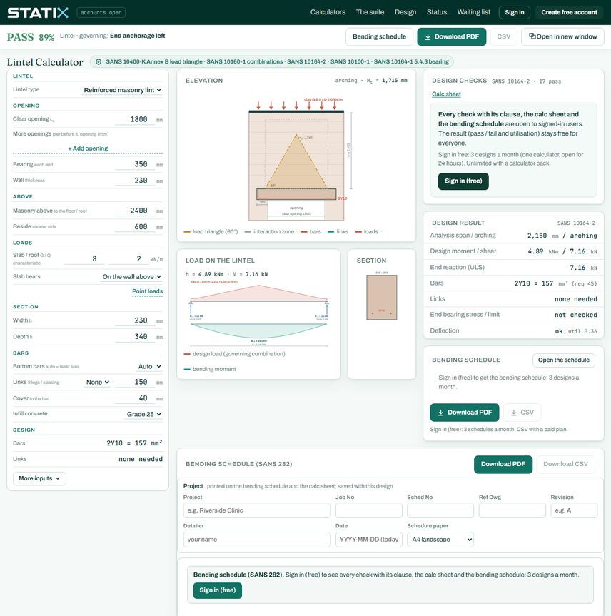This screenshot has width=611, height=616.
Task: Open the Calc sheet link
Action: click(x=446, y=94)
